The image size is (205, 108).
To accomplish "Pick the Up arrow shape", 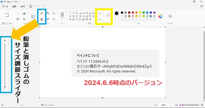I will [x=87, y=16].
